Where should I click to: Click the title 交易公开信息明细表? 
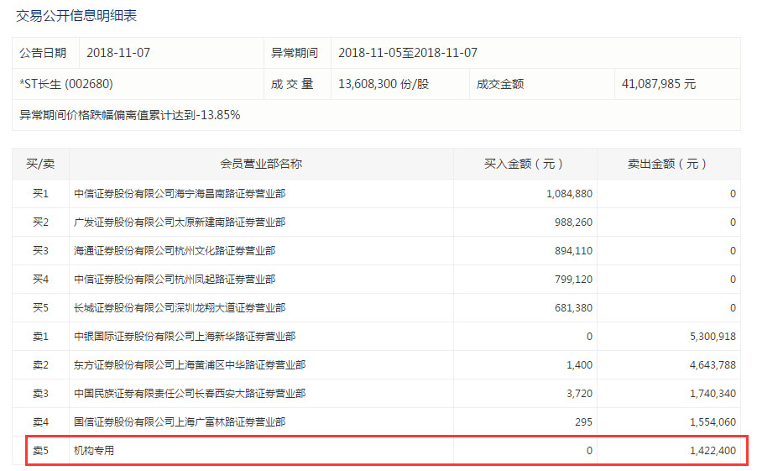point(76,16)
